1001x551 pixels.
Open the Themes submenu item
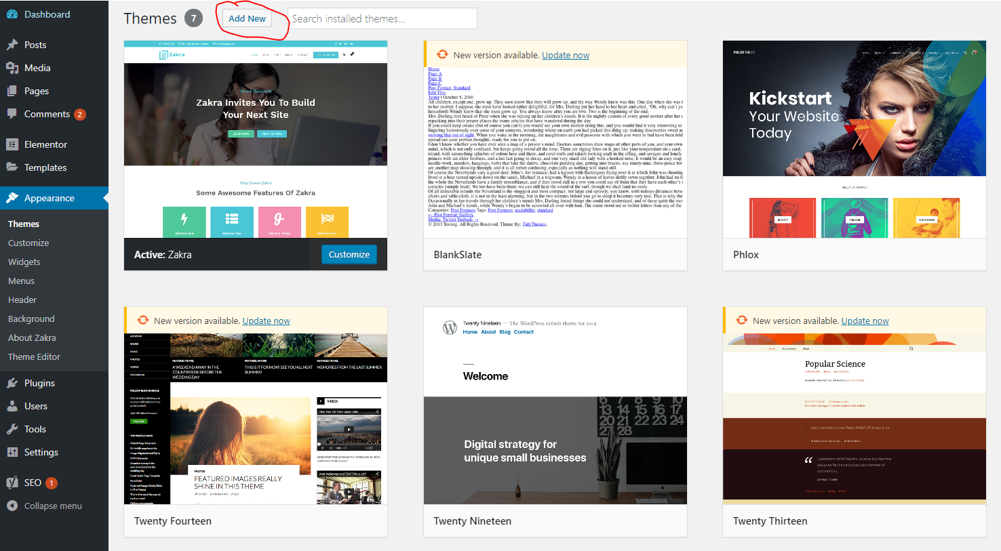(x=24, y=224)
